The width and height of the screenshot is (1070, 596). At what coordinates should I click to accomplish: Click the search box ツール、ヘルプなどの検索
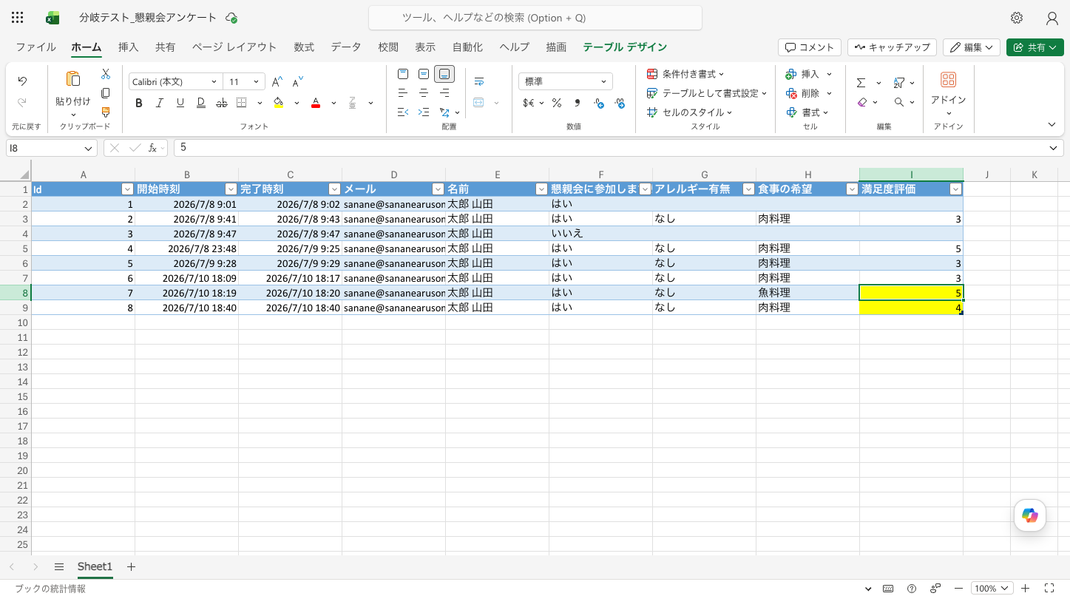535,18
